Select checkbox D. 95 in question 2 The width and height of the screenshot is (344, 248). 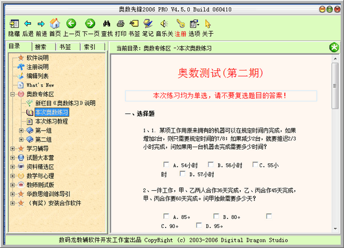pyautogui.click(x=199, y=226)
